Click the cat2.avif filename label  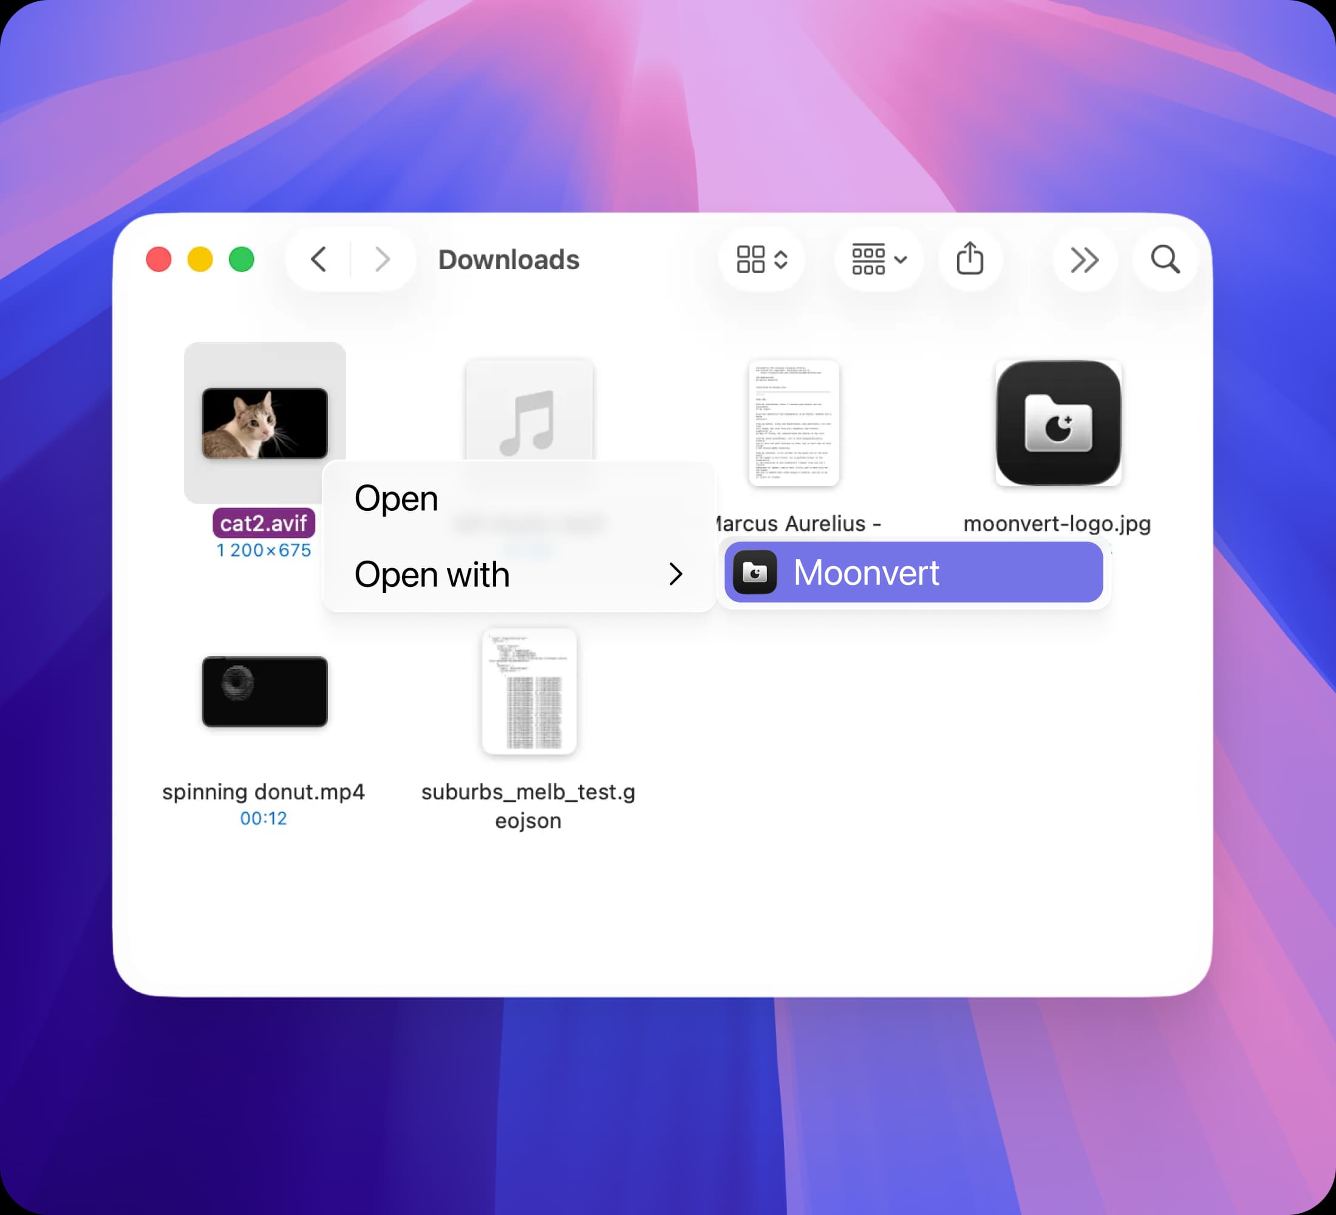(x=265, y=523)
